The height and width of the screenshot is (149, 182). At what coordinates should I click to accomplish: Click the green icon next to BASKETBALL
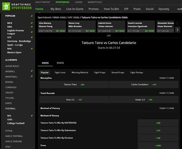coord(32,76)
